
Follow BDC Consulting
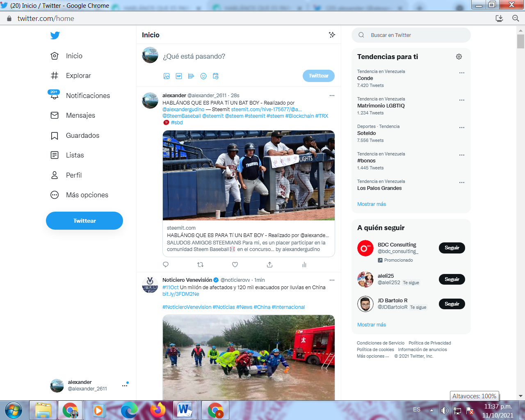452,248
